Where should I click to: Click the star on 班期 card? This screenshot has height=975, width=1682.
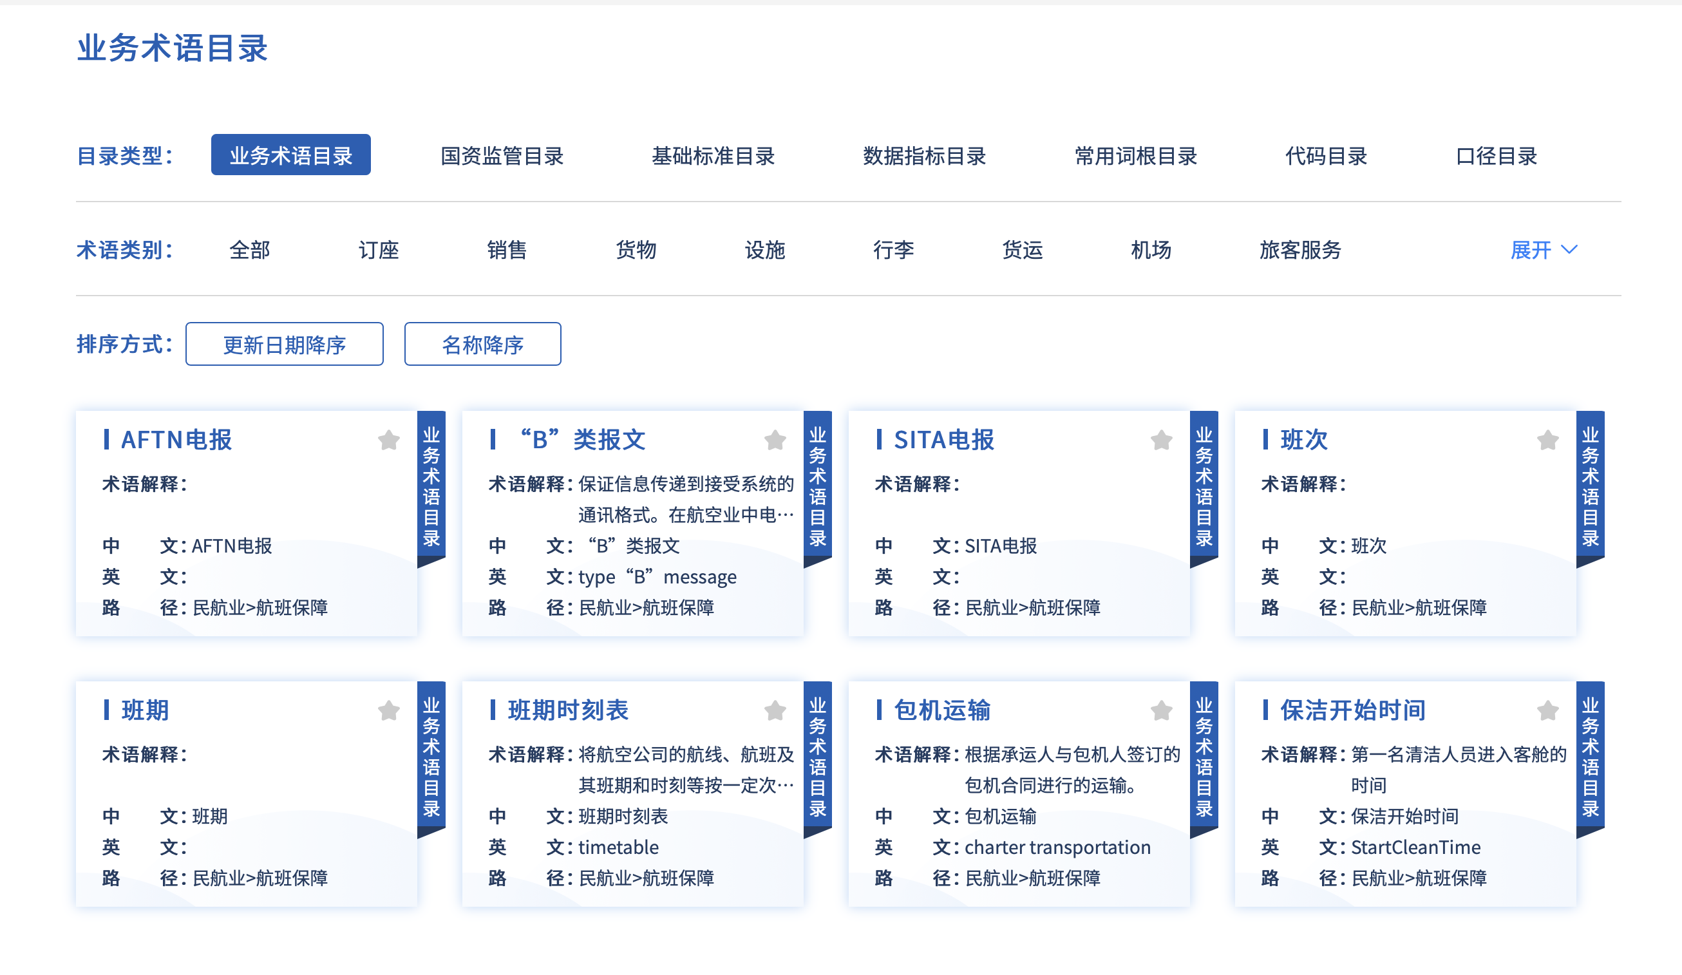(x=388, y=711)
